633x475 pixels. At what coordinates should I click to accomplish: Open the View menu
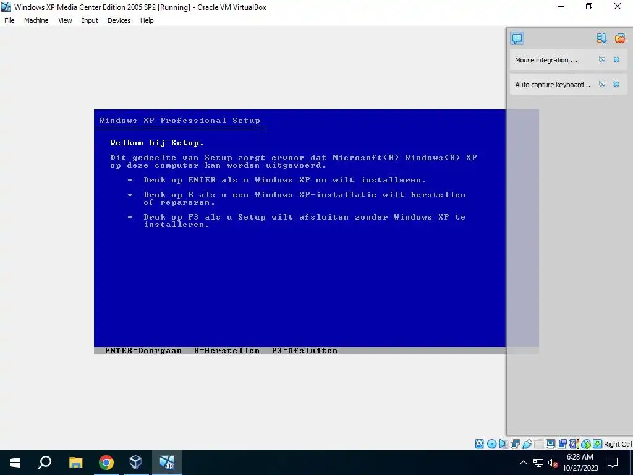coord(65,20)
